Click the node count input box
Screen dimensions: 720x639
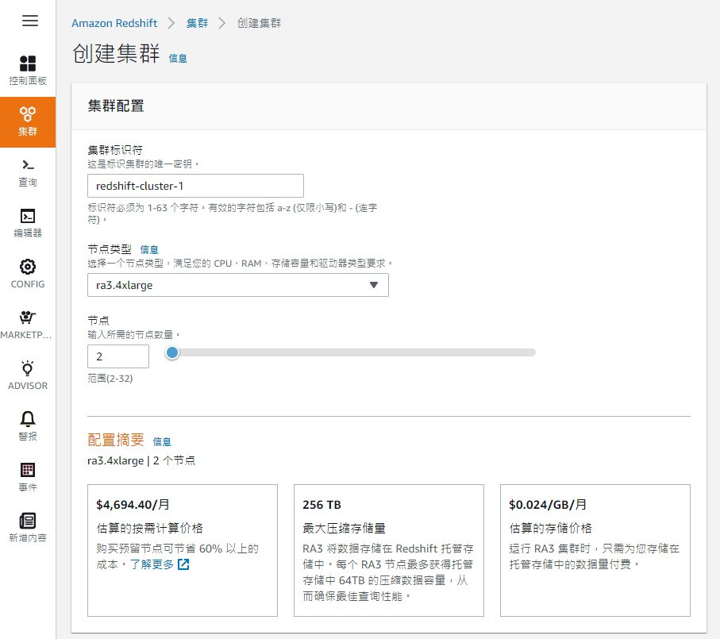[x=118, y=356]
